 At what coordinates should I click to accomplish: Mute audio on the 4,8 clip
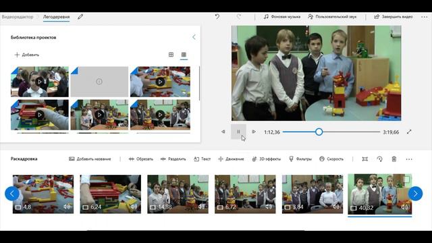click(x=67, y=207)
